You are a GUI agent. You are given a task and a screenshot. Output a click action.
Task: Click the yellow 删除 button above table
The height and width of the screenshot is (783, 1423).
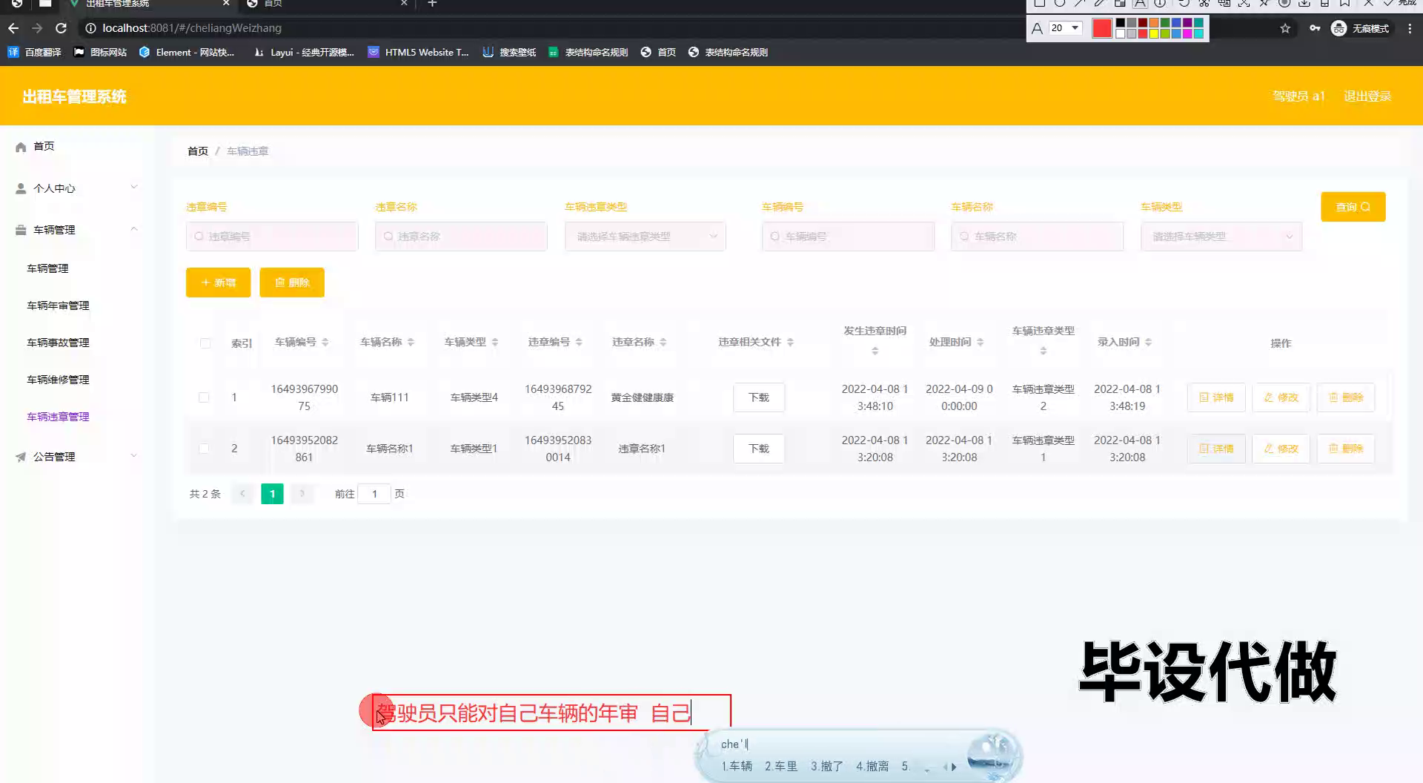tap(292, 283)
